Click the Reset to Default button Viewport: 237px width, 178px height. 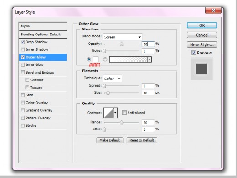pos(142,140)
